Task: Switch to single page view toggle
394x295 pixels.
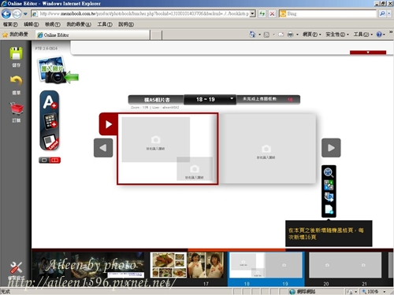Action: (44, 160)
